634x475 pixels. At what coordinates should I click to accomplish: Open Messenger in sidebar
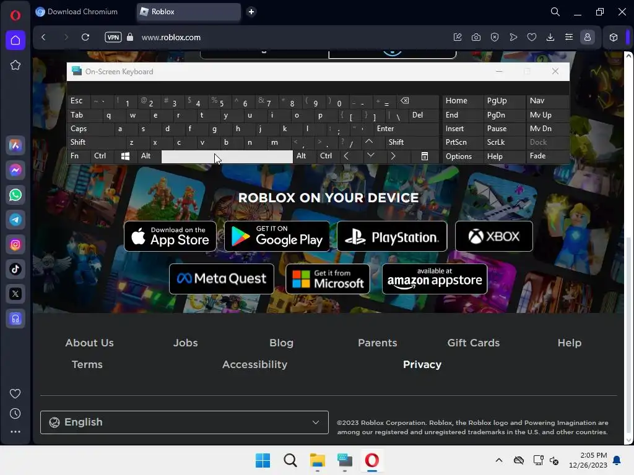[x=15, y=170]
